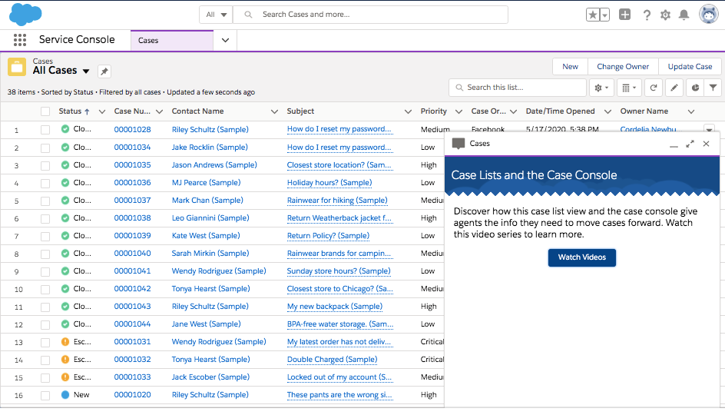Click the Watch Videos button
This screenshot has width=725, height=415.
(581, 257)
